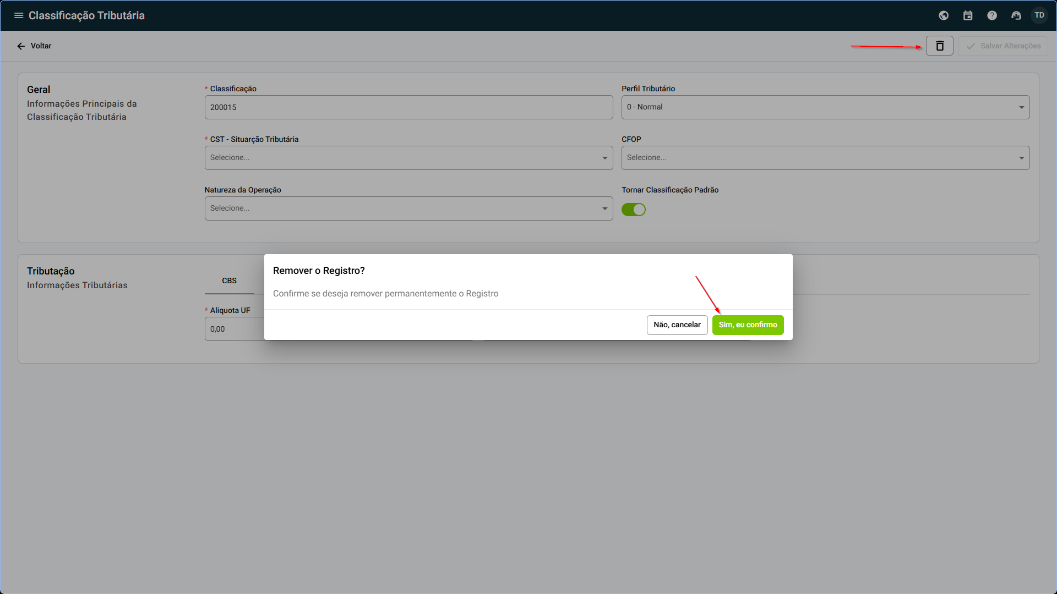Open the CST - Situação Tributária dropdown
This screenshot has width=1057, height=594.
[408, 158]
